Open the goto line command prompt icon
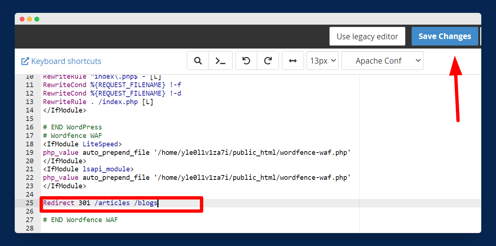The image size is (496, 246). tap(220, 61)
